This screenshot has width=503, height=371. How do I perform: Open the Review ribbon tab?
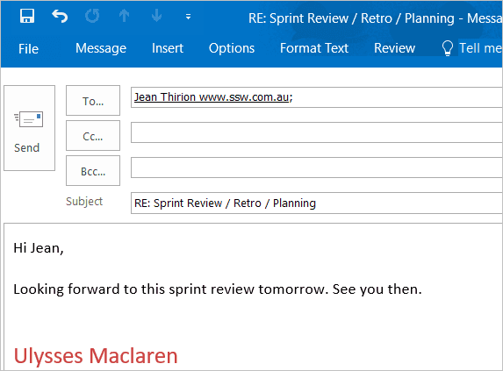coord(394,48)
